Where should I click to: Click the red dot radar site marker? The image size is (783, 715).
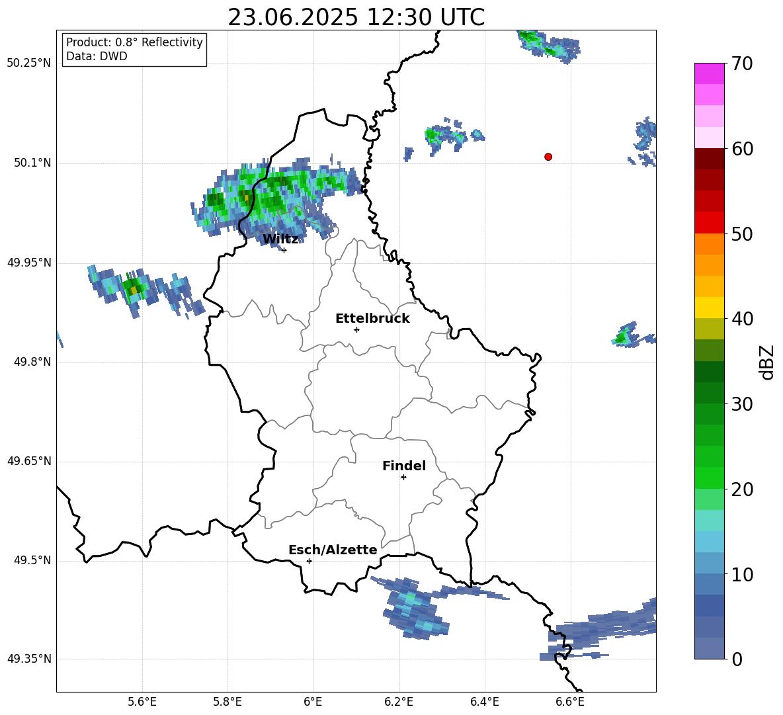coord(548,157)
